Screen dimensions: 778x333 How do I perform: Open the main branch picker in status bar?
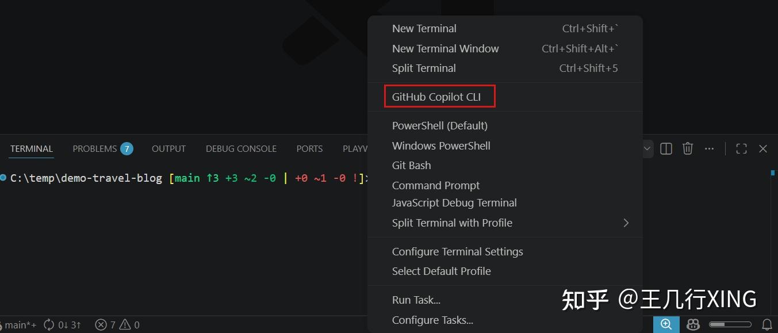tap(20, 325)
